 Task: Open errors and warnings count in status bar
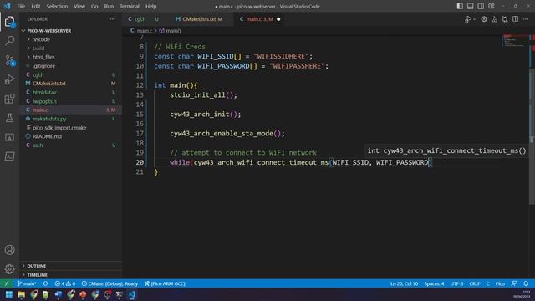click(65, 283)
